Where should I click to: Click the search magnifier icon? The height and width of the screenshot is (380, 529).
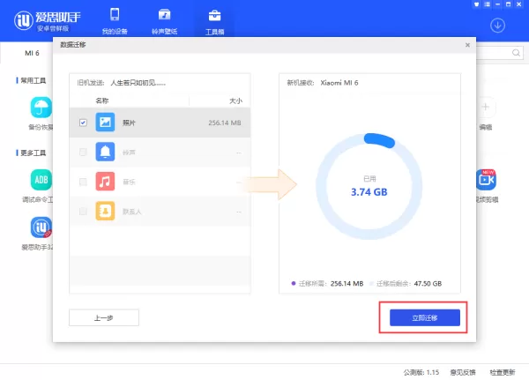point(516,53)
